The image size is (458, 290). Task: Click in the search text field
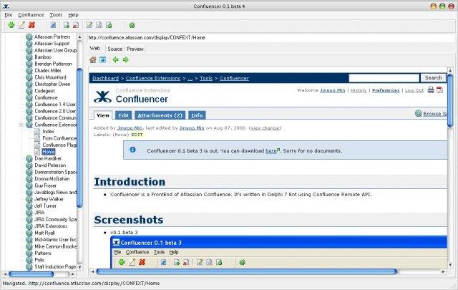coord(384,78)
